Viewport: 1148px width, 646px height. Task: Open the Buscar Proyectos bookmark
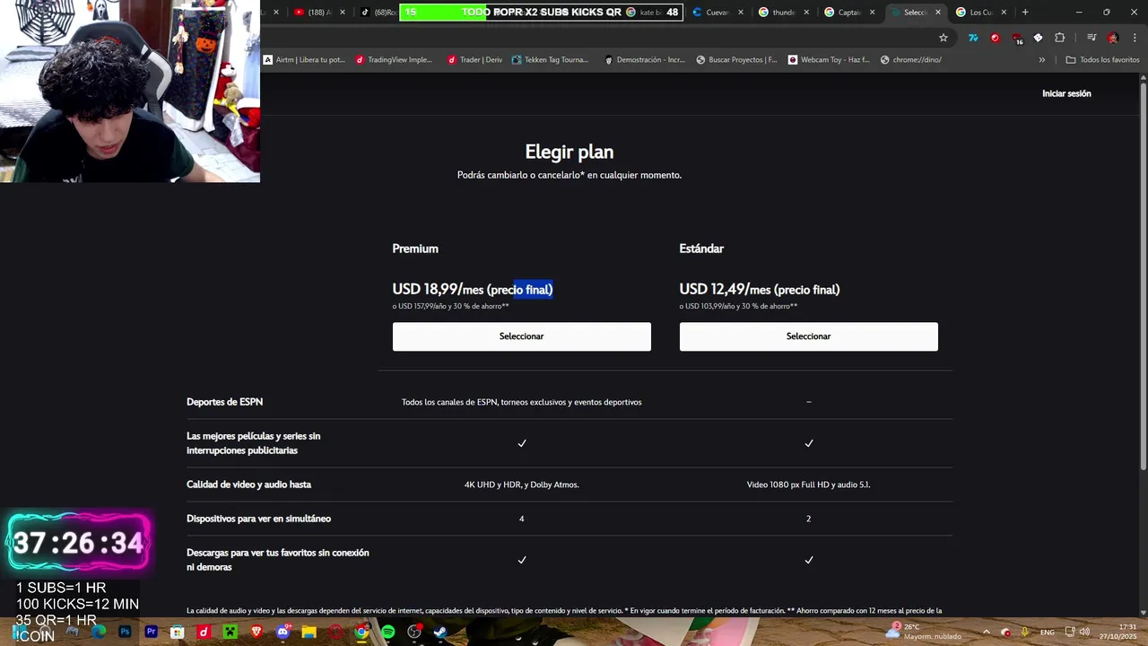[x=736, y=60]
